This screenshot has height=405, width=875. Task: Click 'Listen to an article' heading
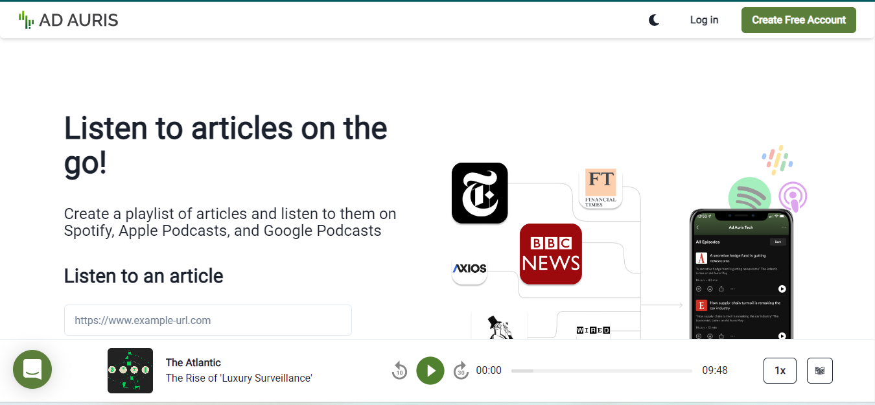point(144,276)
